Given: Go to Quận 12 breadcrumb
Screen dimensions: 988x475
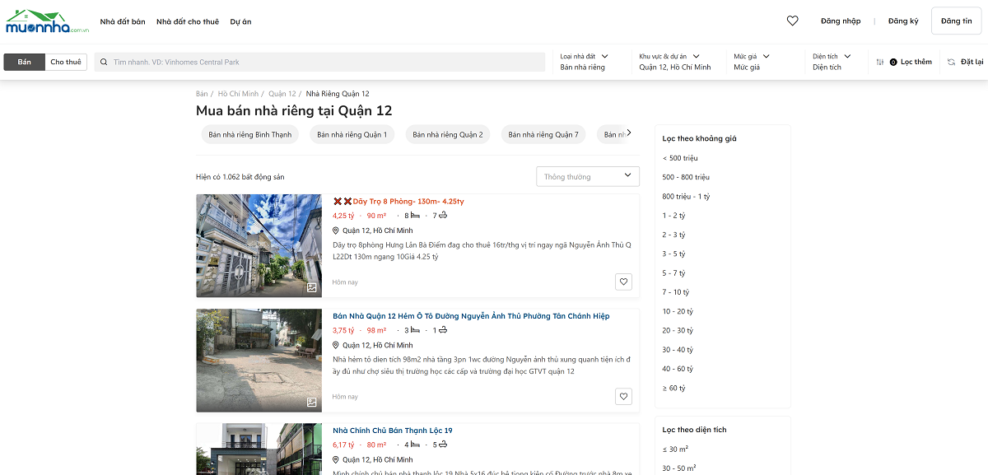Looking at the screenshot, I should [282, 94].
